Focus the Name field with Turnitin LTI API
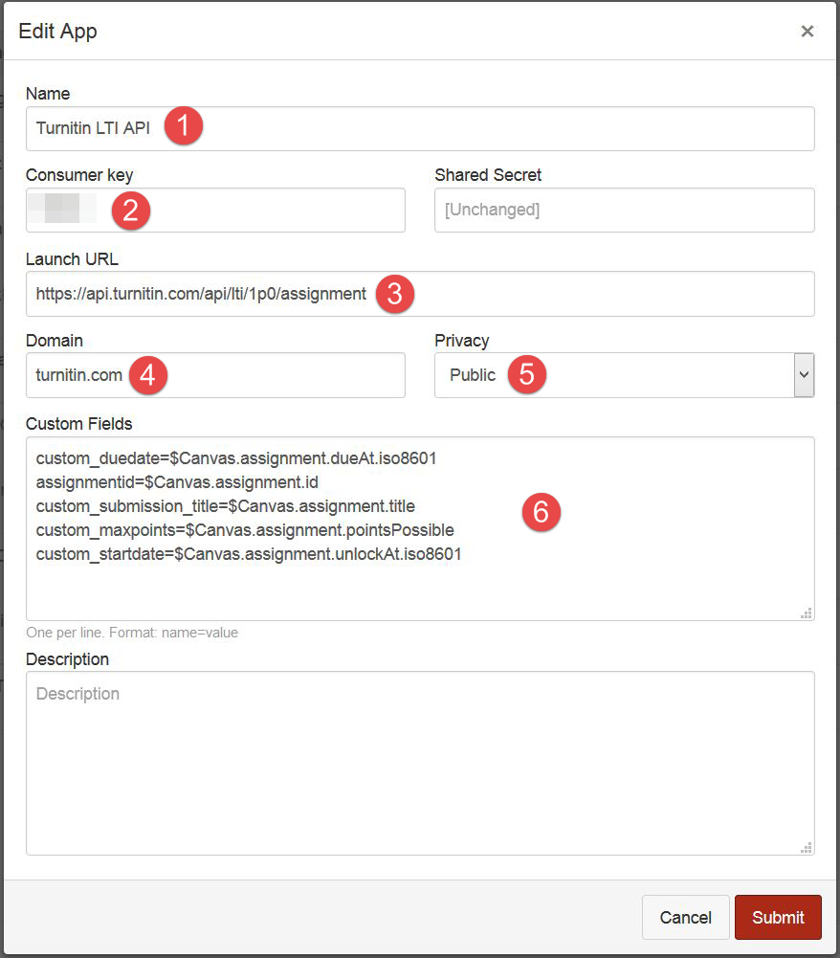 pos(420,129)
